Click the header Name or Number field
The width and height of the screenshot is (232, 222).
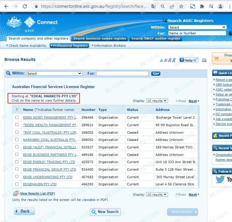click(x=197, y=33)
